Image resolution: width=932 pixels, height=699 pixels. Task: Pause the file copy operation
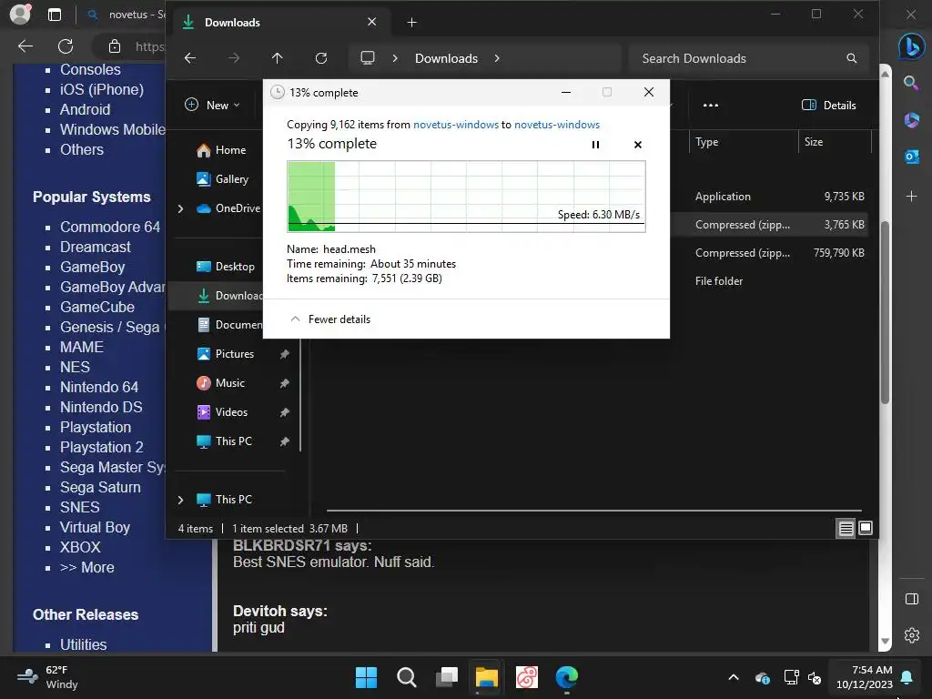(595, 145)
